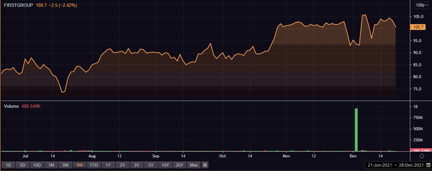Image resolution: width=432 pixels, height=171 pixels.
Task: Switch range to 3M
Action: coord(66,165)
